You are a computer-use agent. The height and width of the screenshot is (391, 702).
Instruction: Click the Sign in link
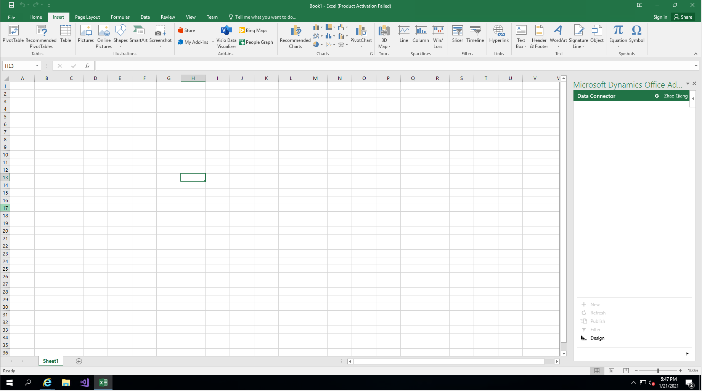coord(660,17)
